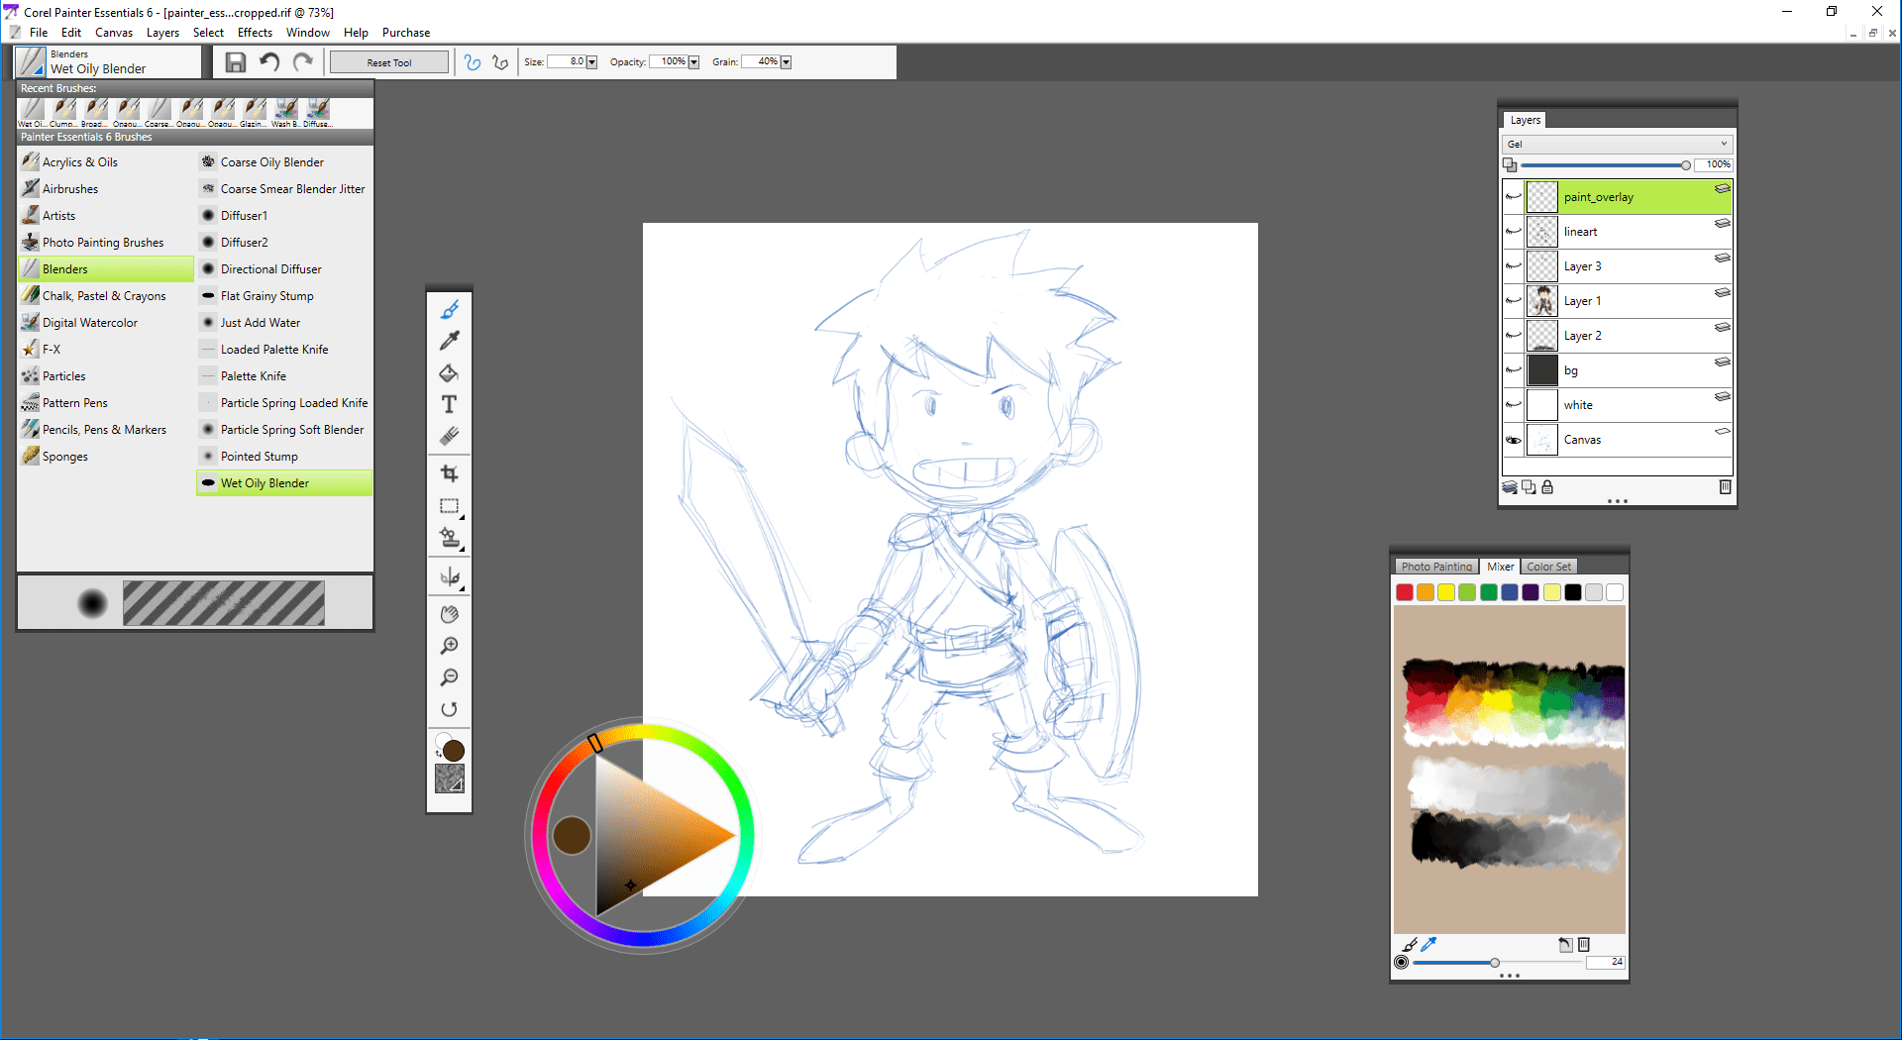
Task: Select the Paint Bucket tool
Action: pos(449,373)
